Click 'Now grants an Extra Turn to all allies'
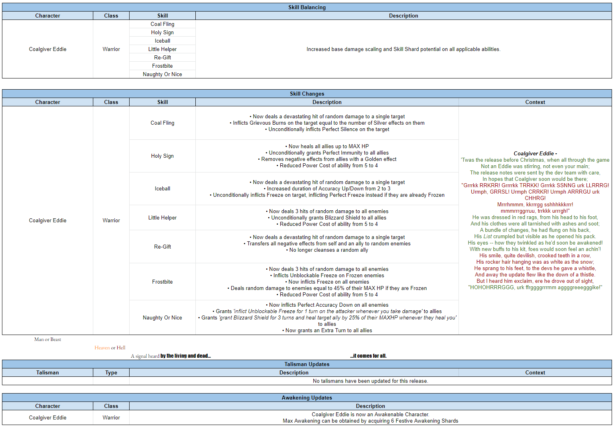Viewport: 614px width, 427px height. click(x=327, y=330)
